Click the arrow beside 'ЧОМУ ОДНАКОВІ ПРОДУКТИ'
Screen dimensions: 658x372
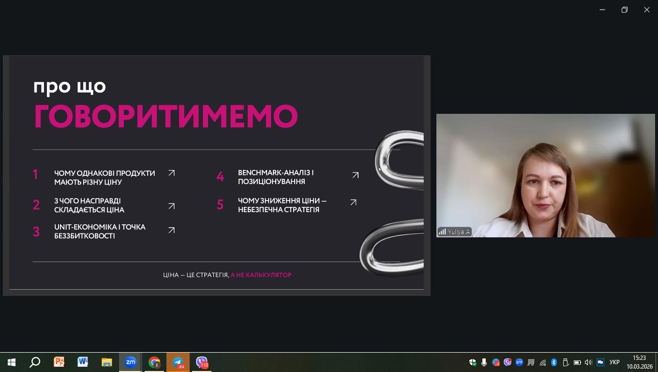(171, 173)
